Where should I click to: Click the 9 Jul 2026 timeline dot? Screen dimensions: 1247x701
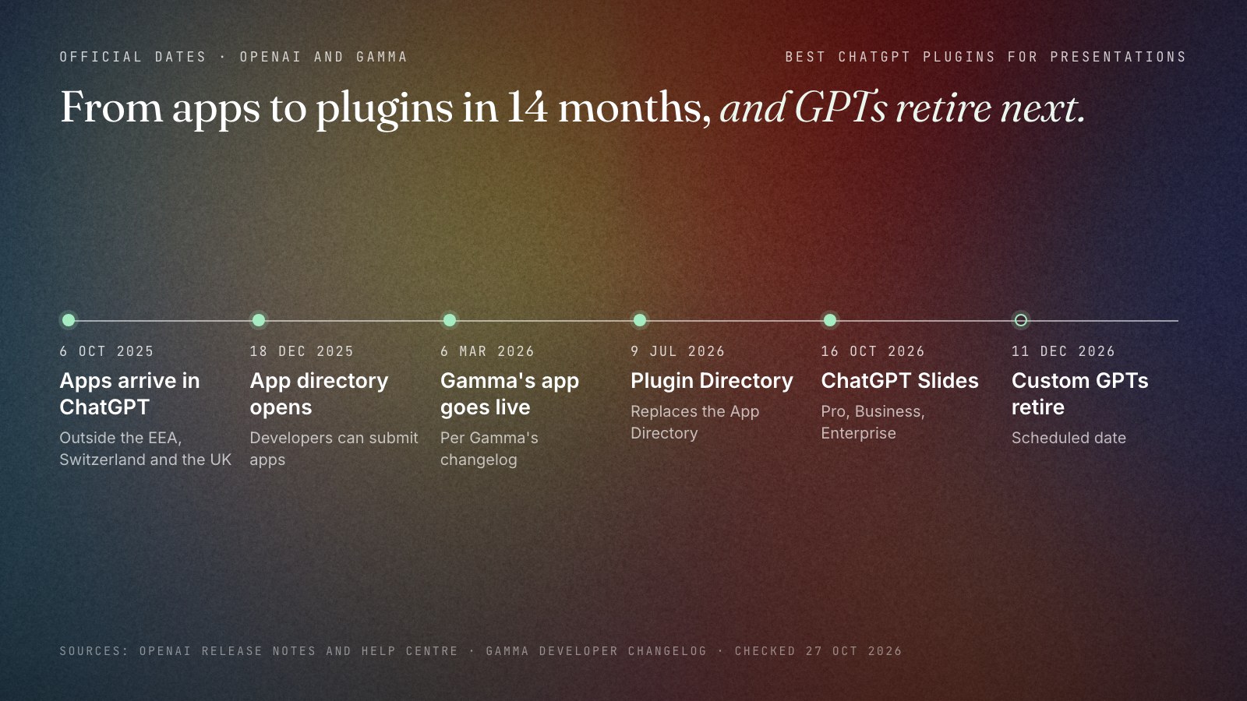640,320
